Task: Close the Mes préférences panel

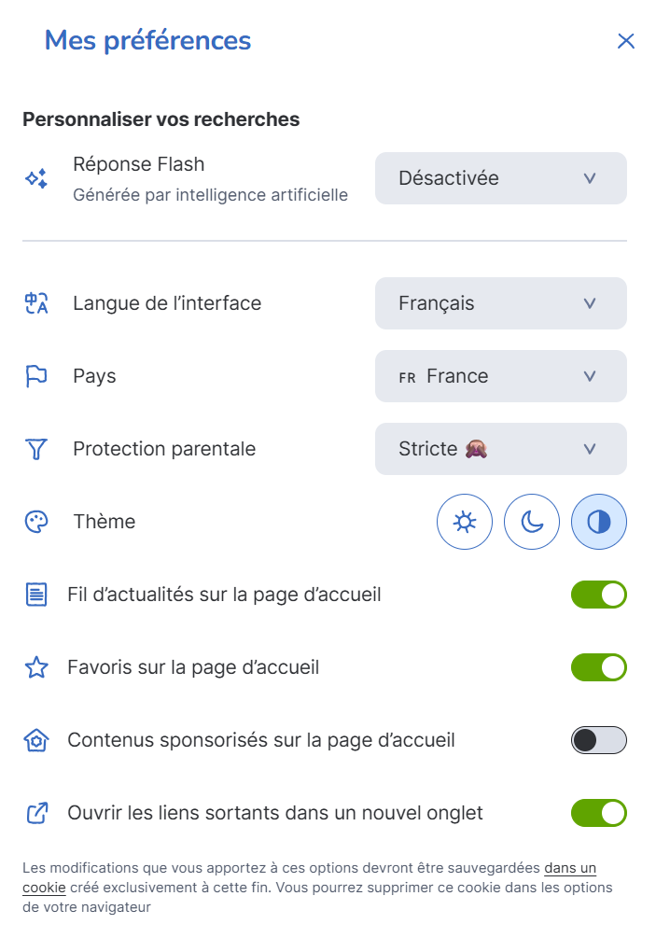Action: click(626, 41)
